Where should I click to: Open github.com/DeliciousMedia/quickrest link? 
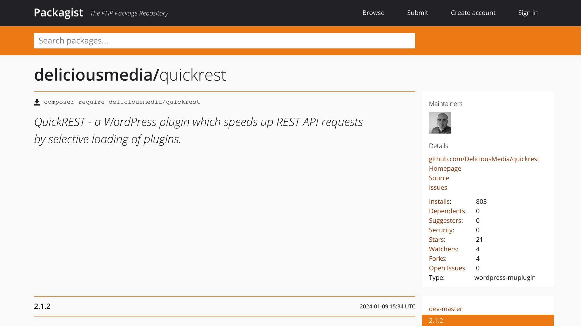(x=484, y=159)
